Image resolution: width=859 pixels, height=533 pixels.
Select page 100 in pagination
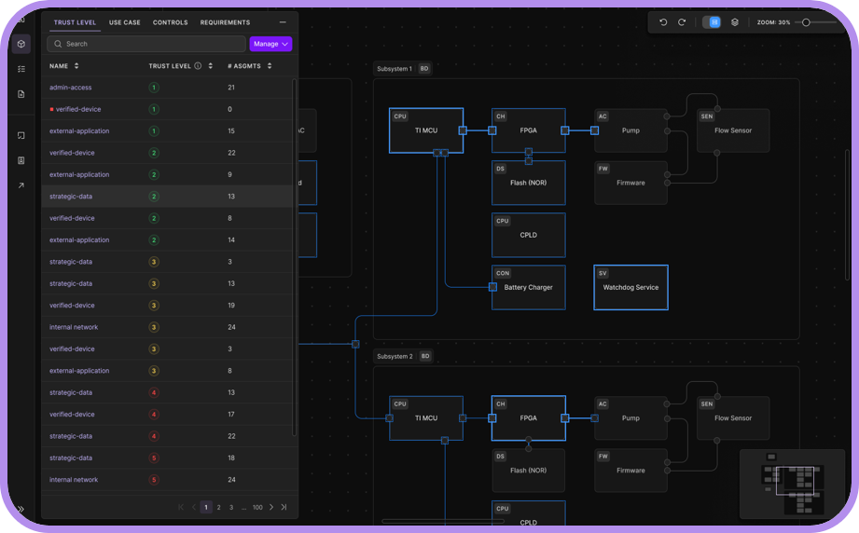coord(257,507)
